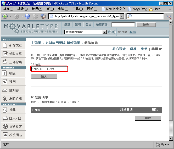Click the IP 地址 input field

pos(49,69)
